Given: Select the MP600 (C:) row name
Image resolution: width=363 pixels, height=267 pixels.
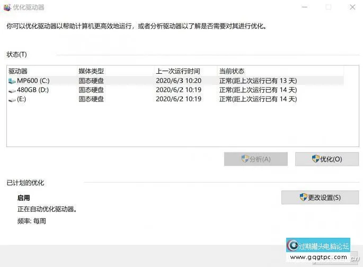Looking at the screenshot, I should click(x=33, y=81).
